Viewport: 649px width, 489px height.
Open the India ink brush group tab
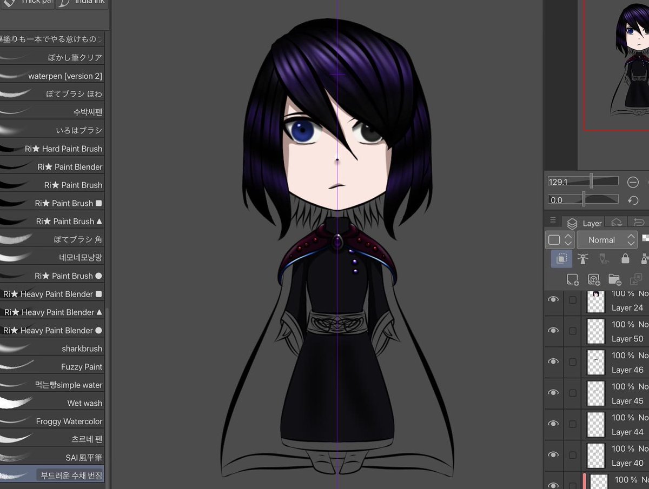pyautogui.click(x=82, y=4)
